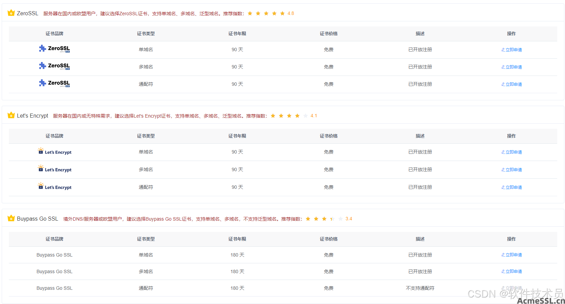Apply for the ZeroSSL 单域名 certificate via 立即申请
Viewport: 565px width, 304px height.
click(x=512, y=50)
